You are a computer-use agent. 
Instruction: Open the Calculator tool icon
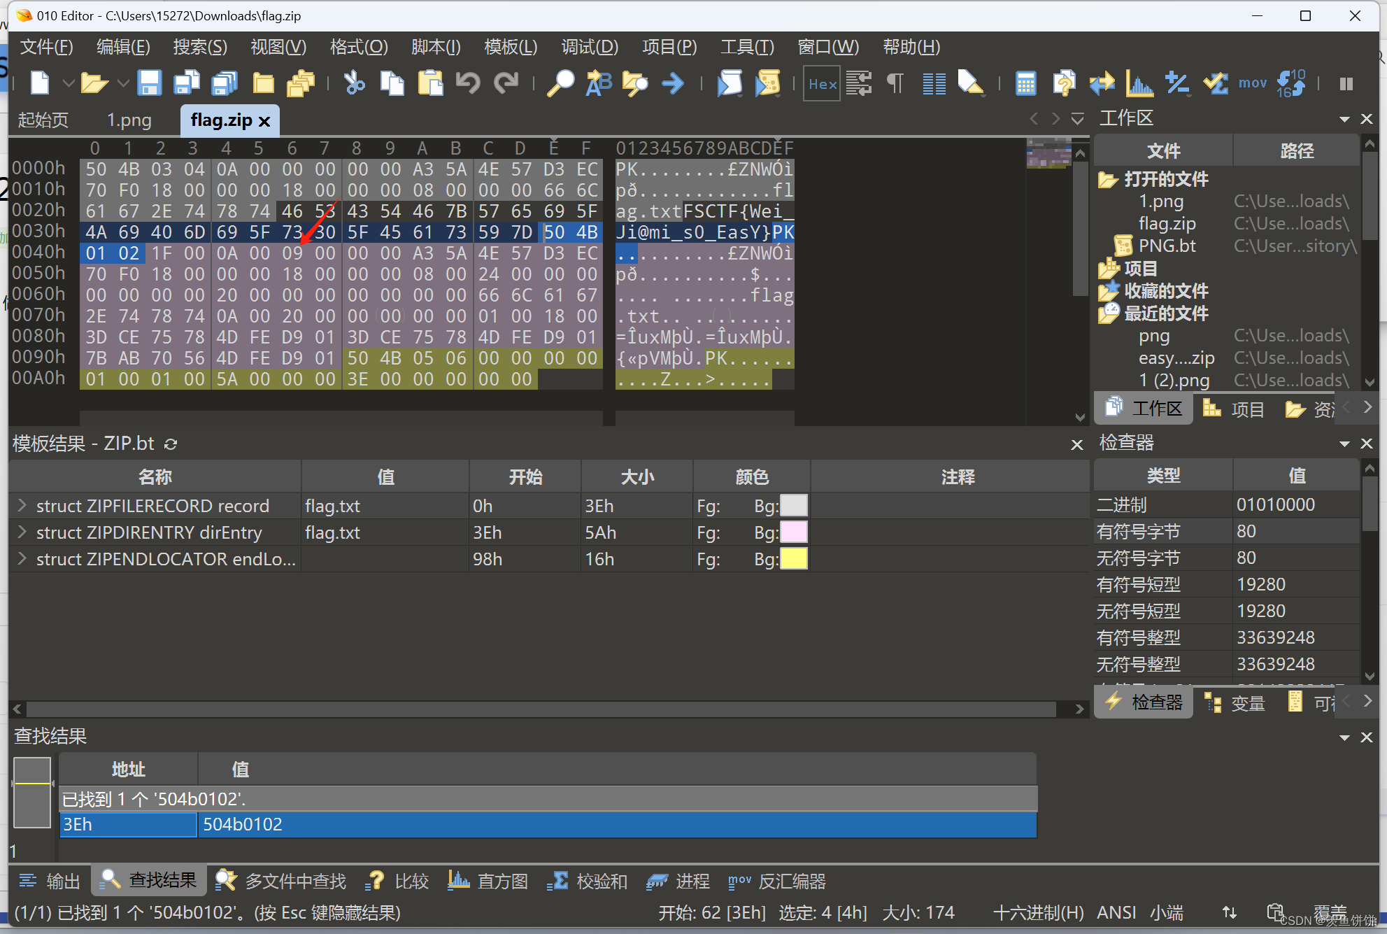click(1025, 84)
